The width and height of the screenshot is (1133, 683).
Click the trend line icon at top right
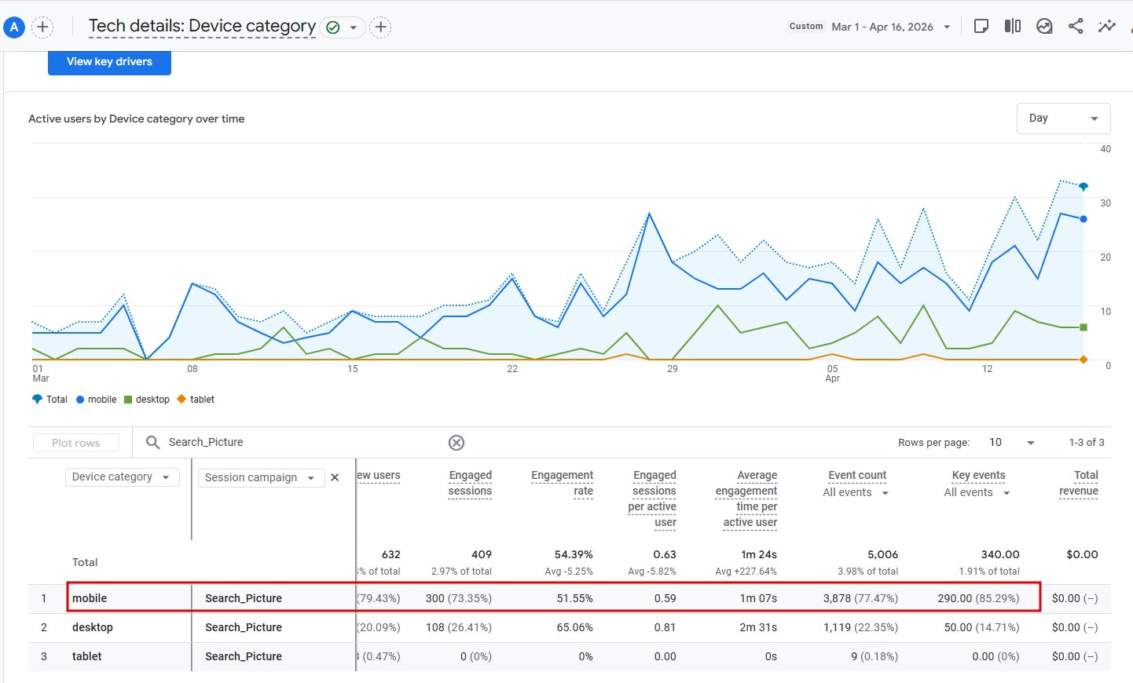click(x=1107, y=27)
